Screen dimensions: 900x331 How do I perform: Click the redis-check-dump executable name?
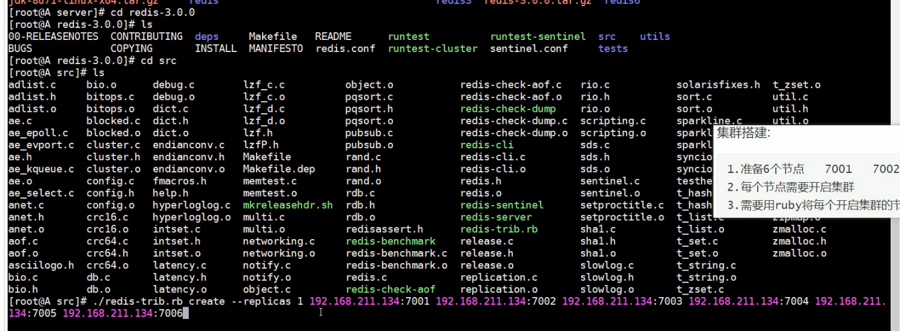coord(508,109)
